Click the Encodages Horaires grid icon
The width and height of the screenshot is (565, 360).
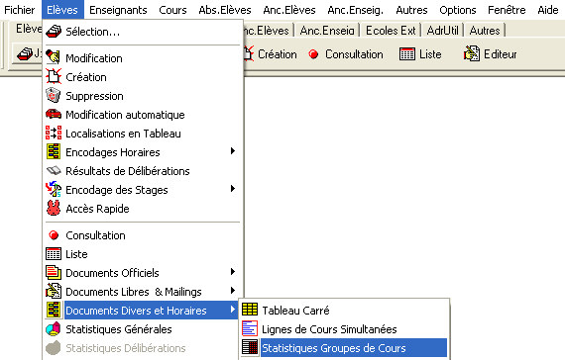54,151
